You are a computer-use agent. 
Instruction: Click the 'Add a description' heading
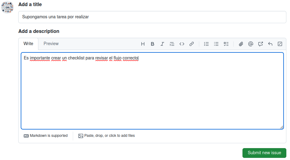(x=39, y=31)
